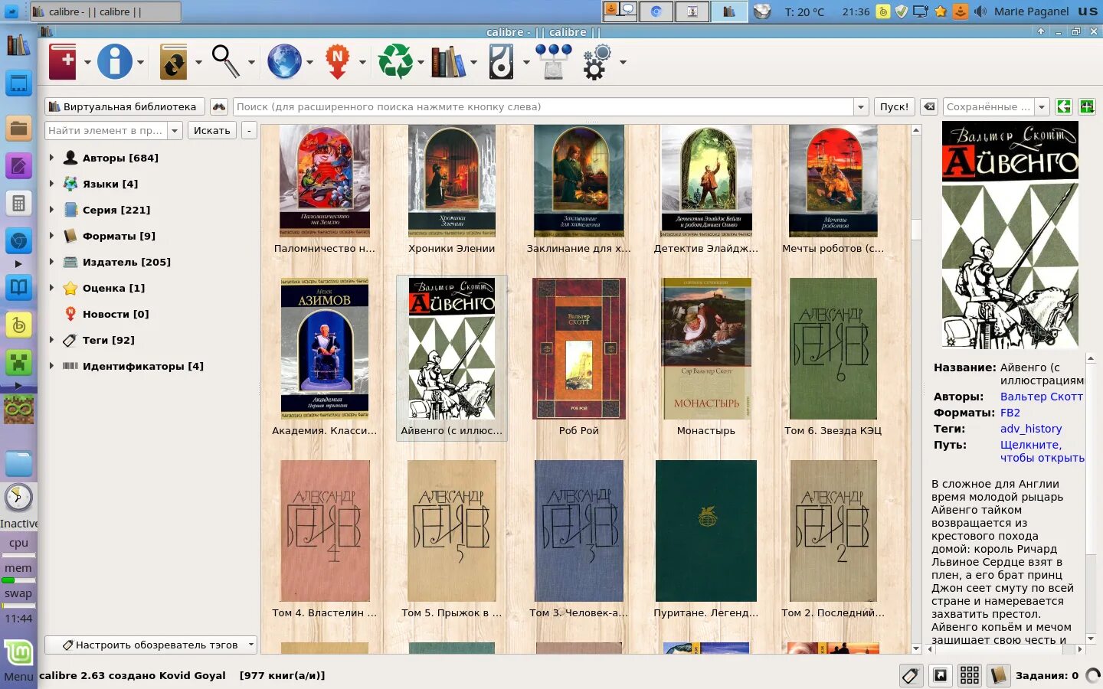The height and width of the screenshot is (689, 1103).
Task: Click the green plus save search icon
Action: [x=1086, y=106]
